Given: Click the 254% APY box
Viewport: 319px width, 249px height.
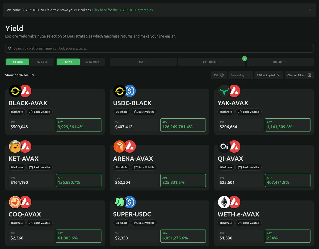Looking at the screenshot, I should [x=288, y=236].
